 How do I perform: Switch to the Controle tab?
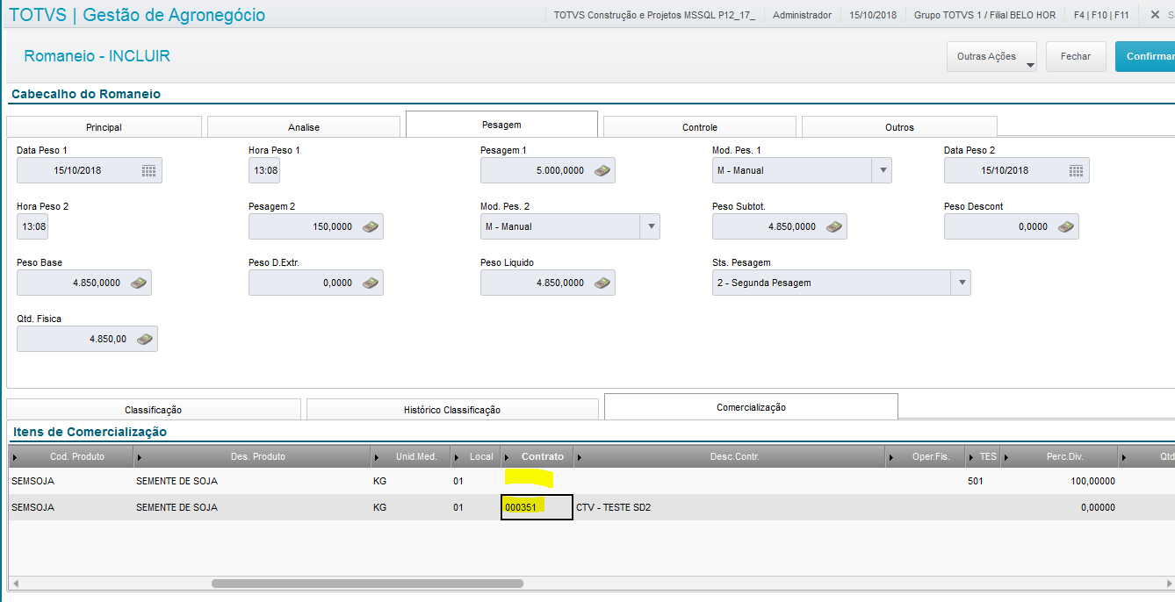coord(700,127)
